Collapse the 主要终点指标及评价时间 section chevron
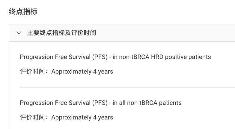This screenshot has width=235, height=129. (x=19, y=33)
